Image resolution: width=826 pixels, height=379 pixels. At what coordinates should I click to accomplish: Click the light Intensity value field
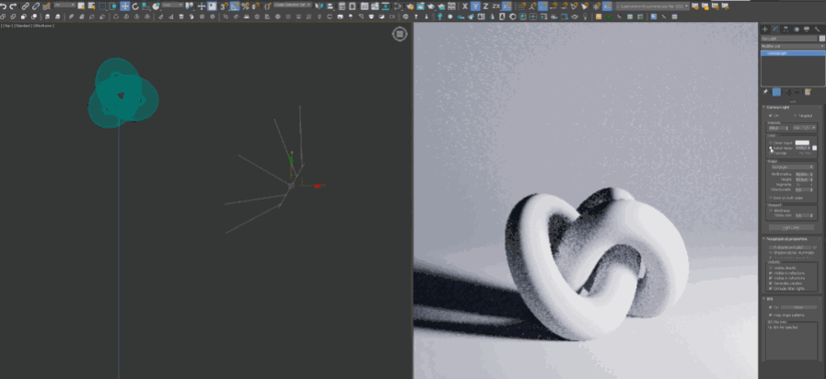[777, 128]
